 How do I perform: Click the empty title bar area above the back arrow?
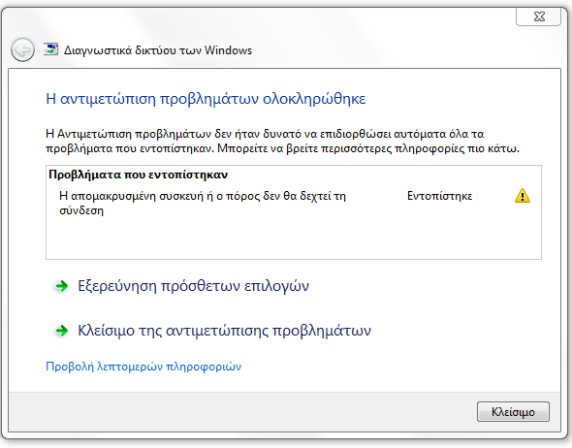(x=255, y=20)
